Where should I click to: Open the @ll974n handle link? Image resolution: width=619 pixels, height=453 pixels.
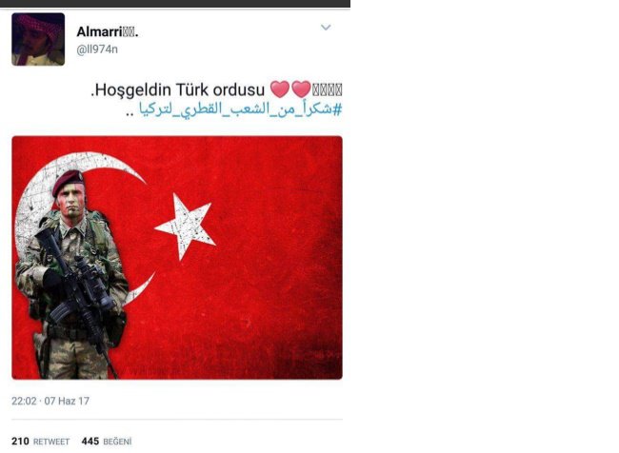click(x=97, y=49)
